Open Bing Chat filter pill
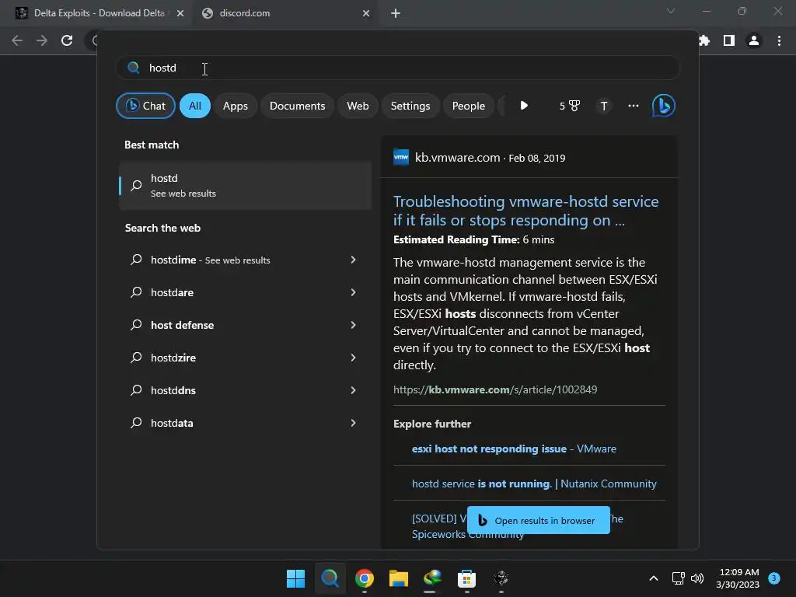796x597 pixels. point(145,106)
